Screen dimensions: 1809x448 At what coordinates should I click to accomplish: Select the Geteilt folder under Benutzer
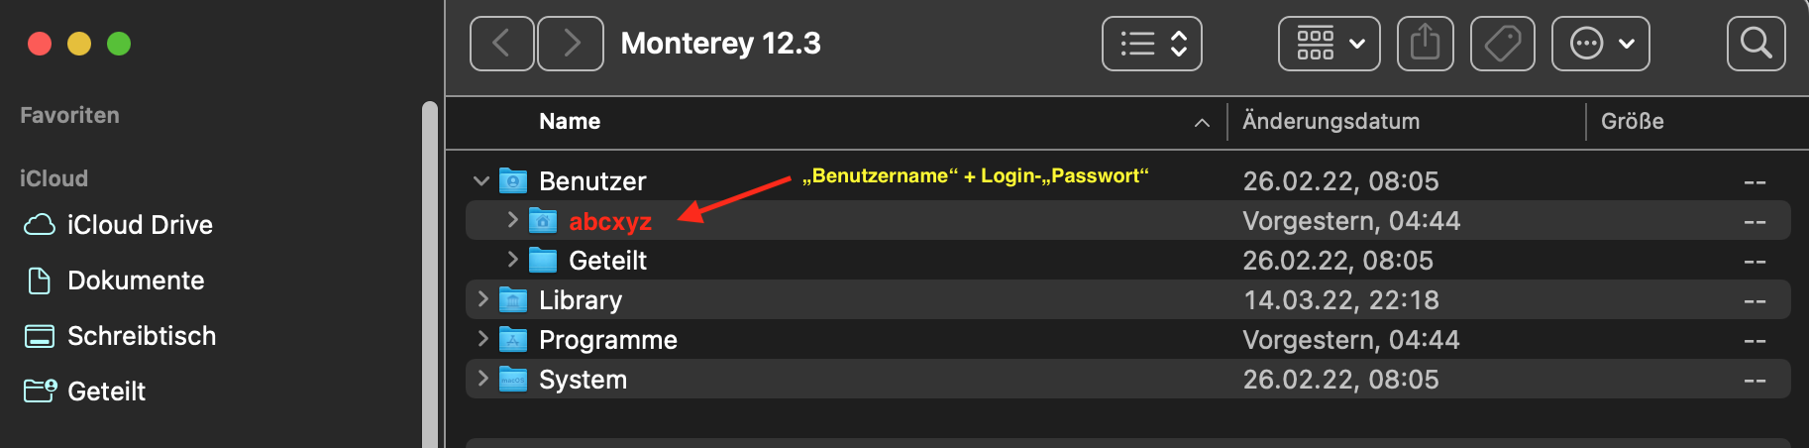click(606, 261)
